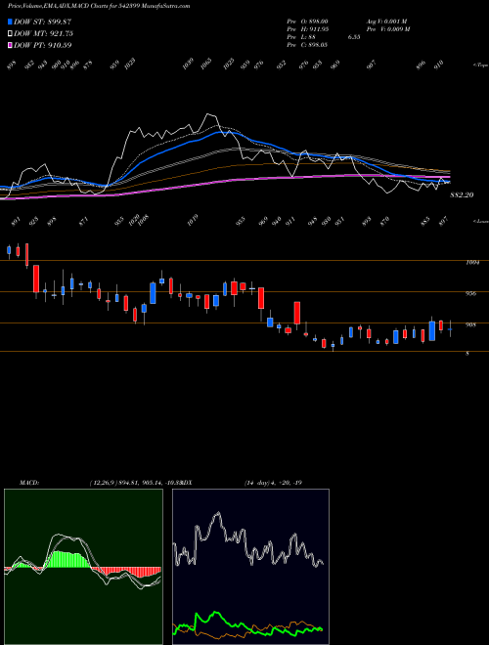
Task: Click the MACD (12,26,9) parameter values
Action: [x=136, y=483]
